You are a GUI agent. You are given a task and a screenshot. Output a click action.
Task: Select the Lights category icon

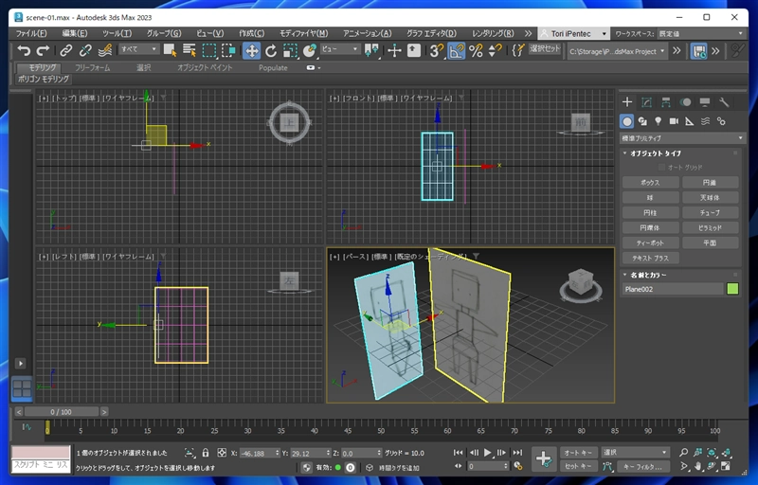click(658, 121)
